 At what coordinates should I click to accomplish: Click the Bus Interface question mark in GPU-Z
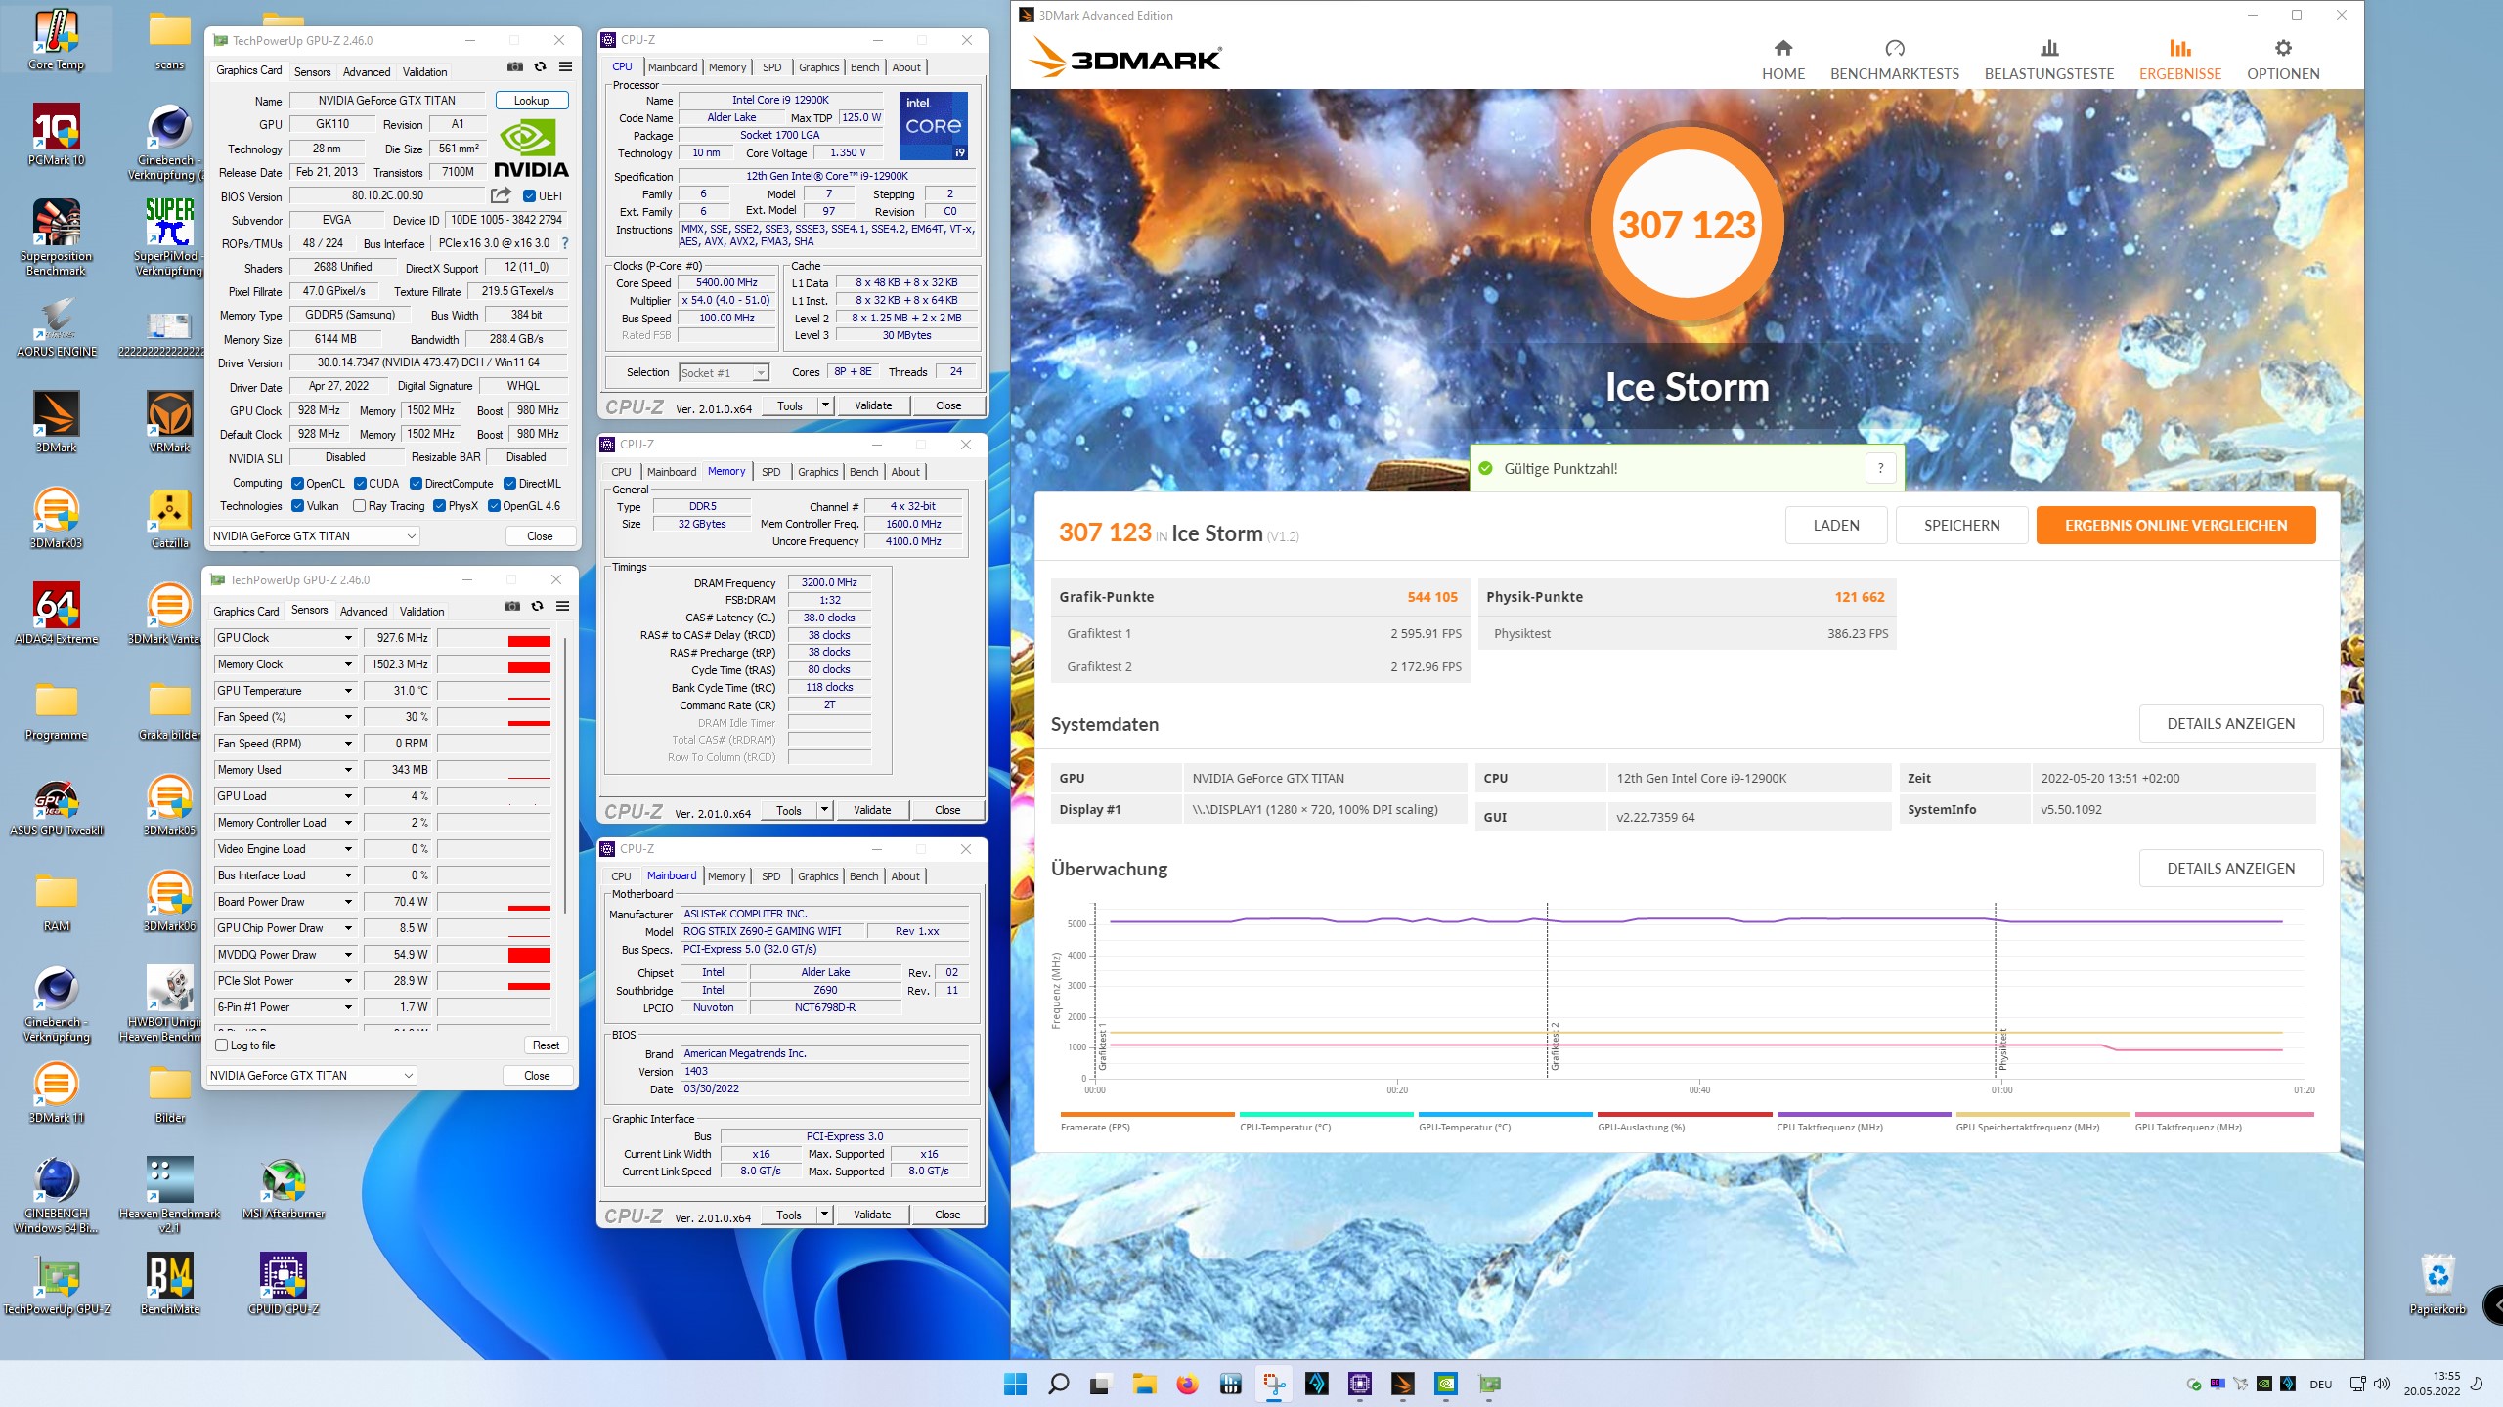tap(564, 243)
